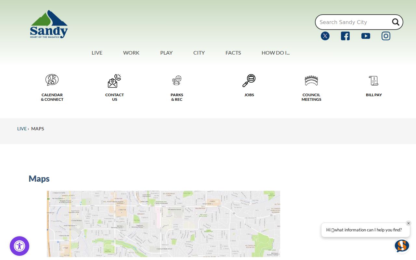Click the LIVE breadcrumb link
Viewport: 416px width, 260px height.
pyautogui.click(x=22, y=129)
